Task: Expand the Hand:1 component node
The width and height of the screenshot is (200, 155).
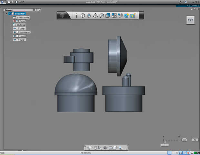Action: 11,36
